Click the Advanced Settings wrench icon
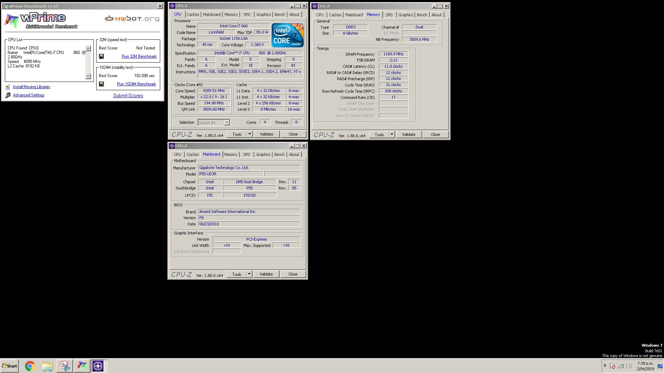Viewport: 664px width, 373px height. (8, 95)
